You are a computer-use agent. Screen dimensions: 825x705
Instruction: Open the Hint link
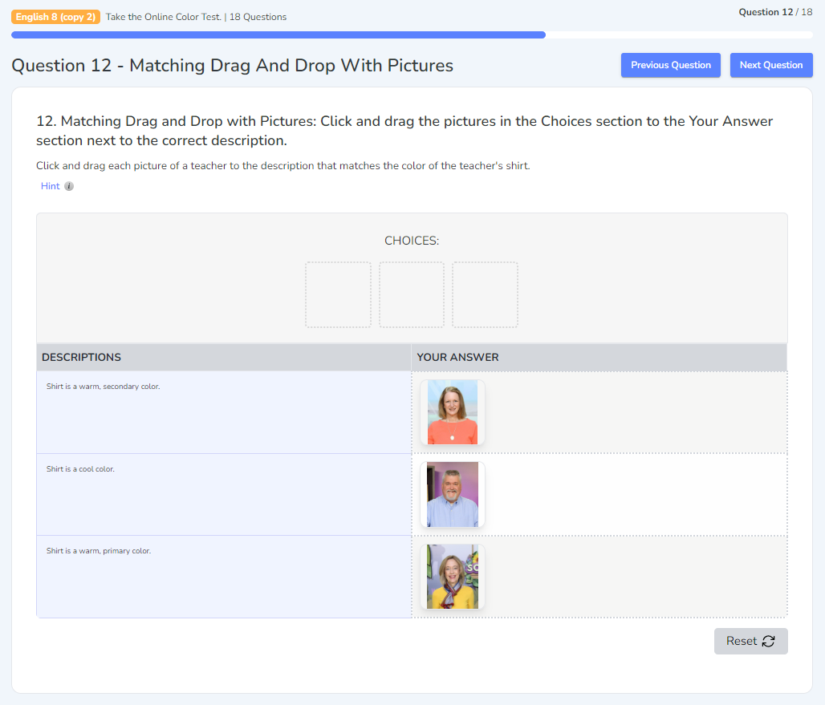point(51,186)
